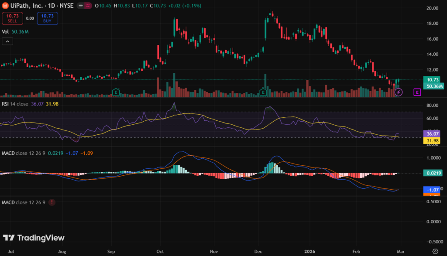Toggle the gray minus market status pill
This screenshot has width=447, height=256.
click(x=81, y=6)
